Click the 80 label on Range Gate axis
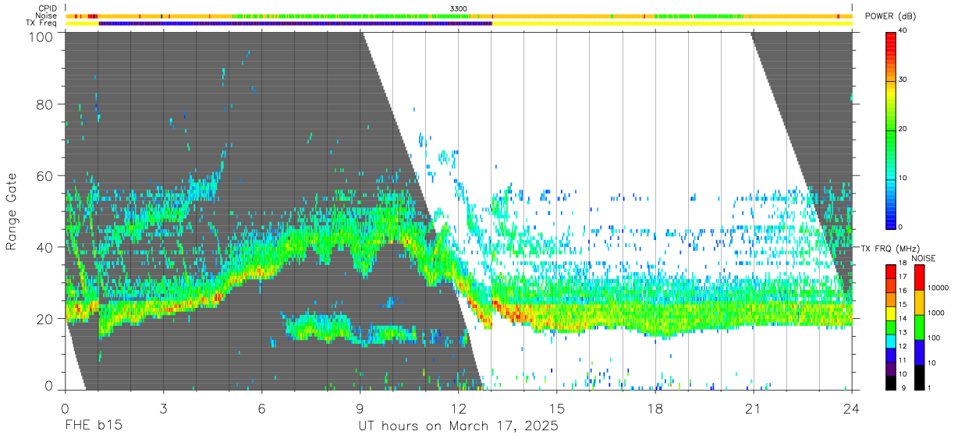The height and width of the screenshot is (442, 958). [45, 104]
